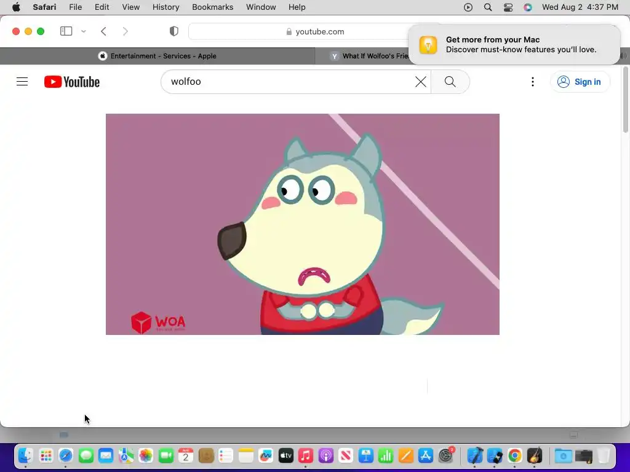Open Finder from the Dock
This screenshot has height=472, width=630.
pos(26,456)
